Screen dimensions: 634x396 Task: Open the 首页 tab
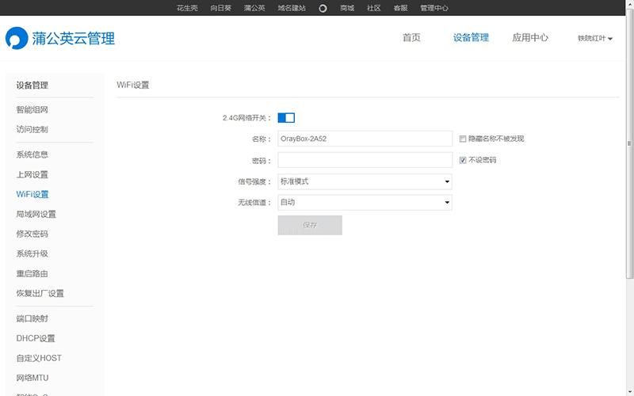coord(411,37)
